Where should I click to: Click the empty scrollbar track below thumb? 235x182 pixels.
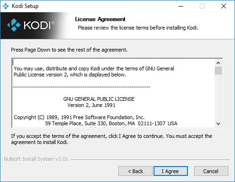pos(218,98)
